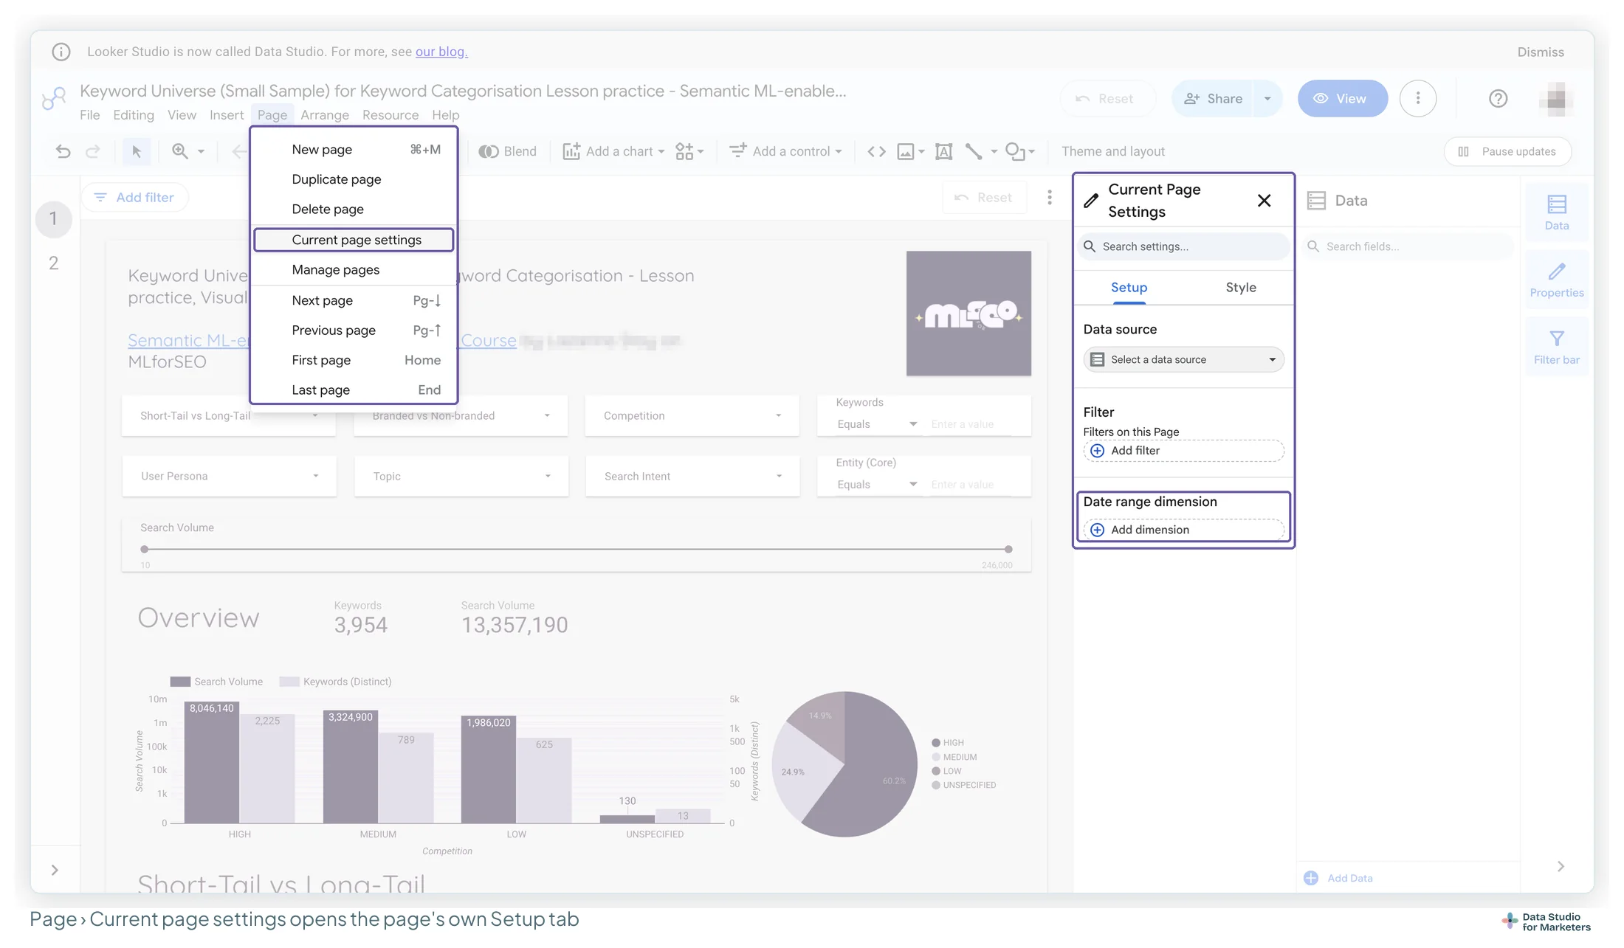The height and width of the screenshot is (948, 1624).
Task: Expand the bottom-left pages panel chevron
Action: (55, 870)
